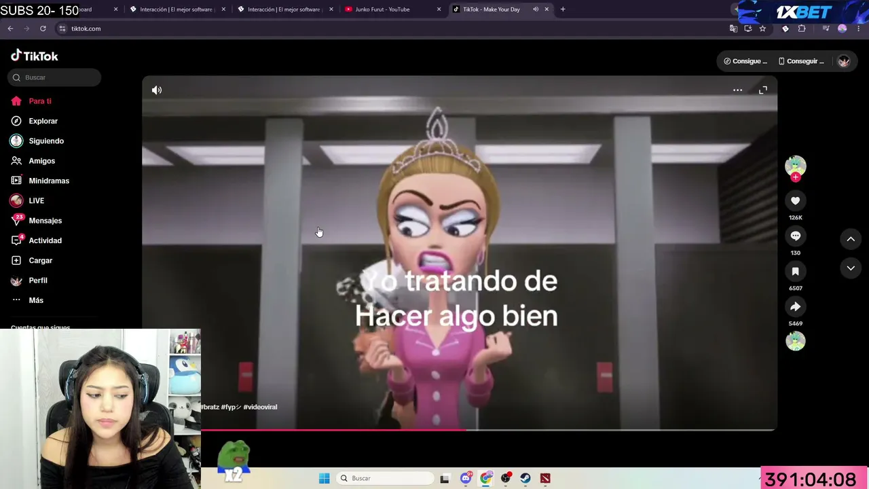Open the spinning sound disc avatar

(x=796, y=341)
